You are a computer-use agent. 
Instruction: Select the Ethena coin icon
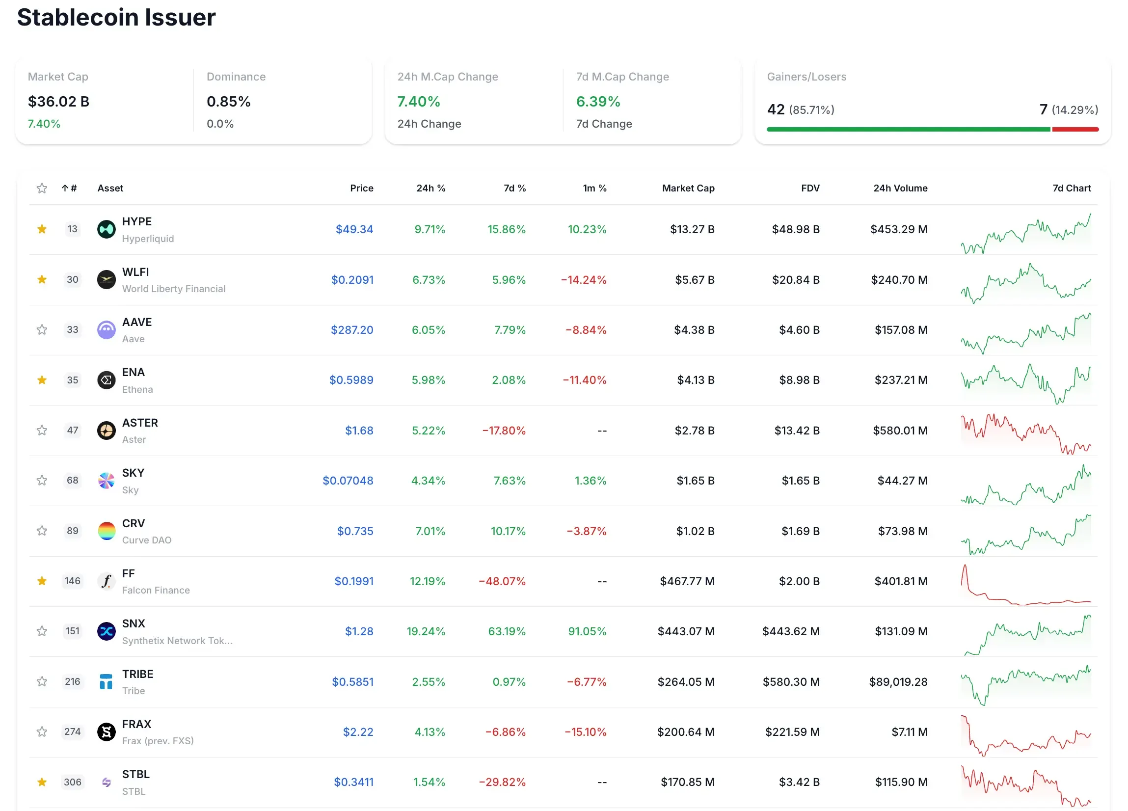106,380
